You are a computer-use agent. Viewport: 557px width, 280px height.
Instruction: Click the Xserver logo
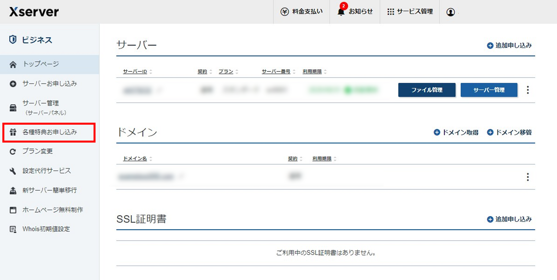pyautogui.click(x=34, y=12)
